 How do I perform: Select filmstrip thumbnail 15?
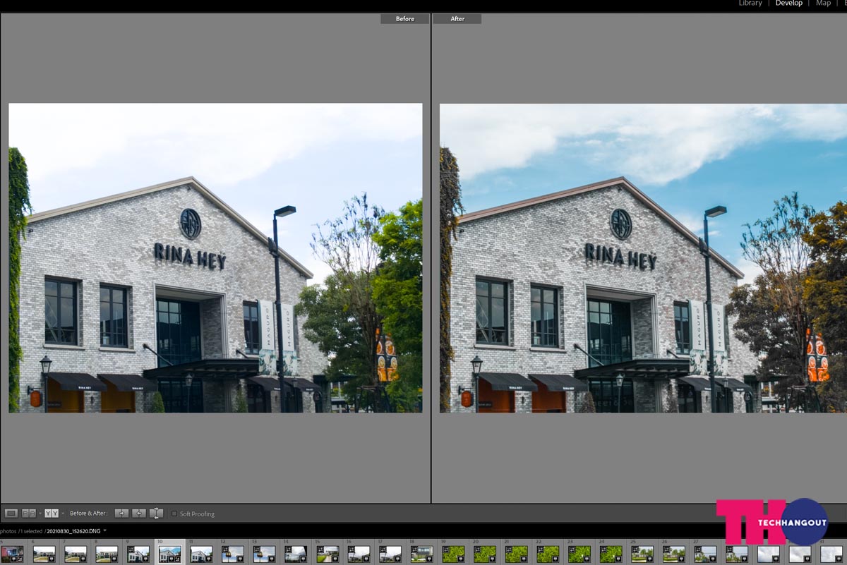point(328,554)
